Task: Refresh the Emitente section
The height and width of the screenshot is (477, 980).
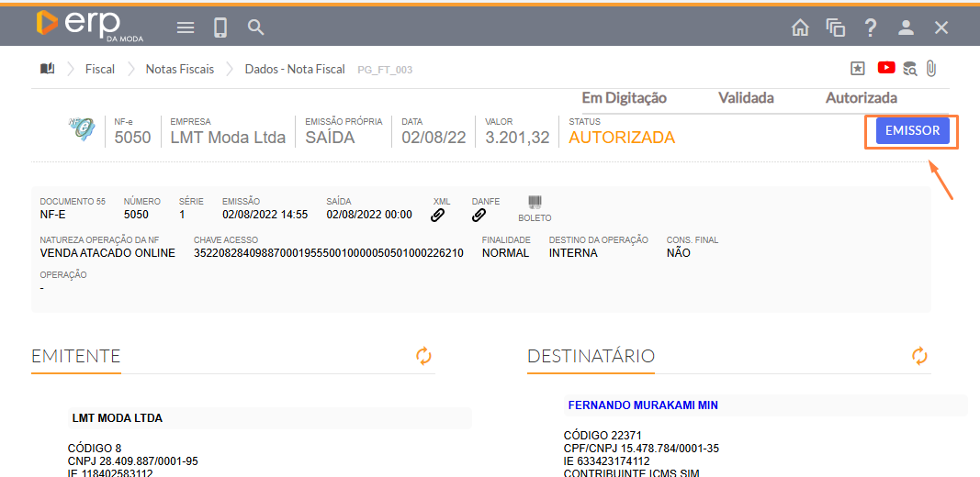Action: [423, 356]
